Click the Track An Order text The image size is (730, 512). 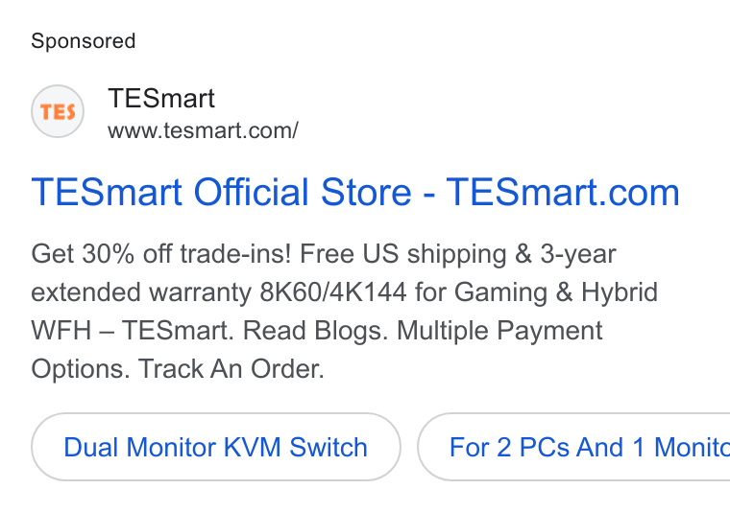pyautogui.click(x=231, y=369)
